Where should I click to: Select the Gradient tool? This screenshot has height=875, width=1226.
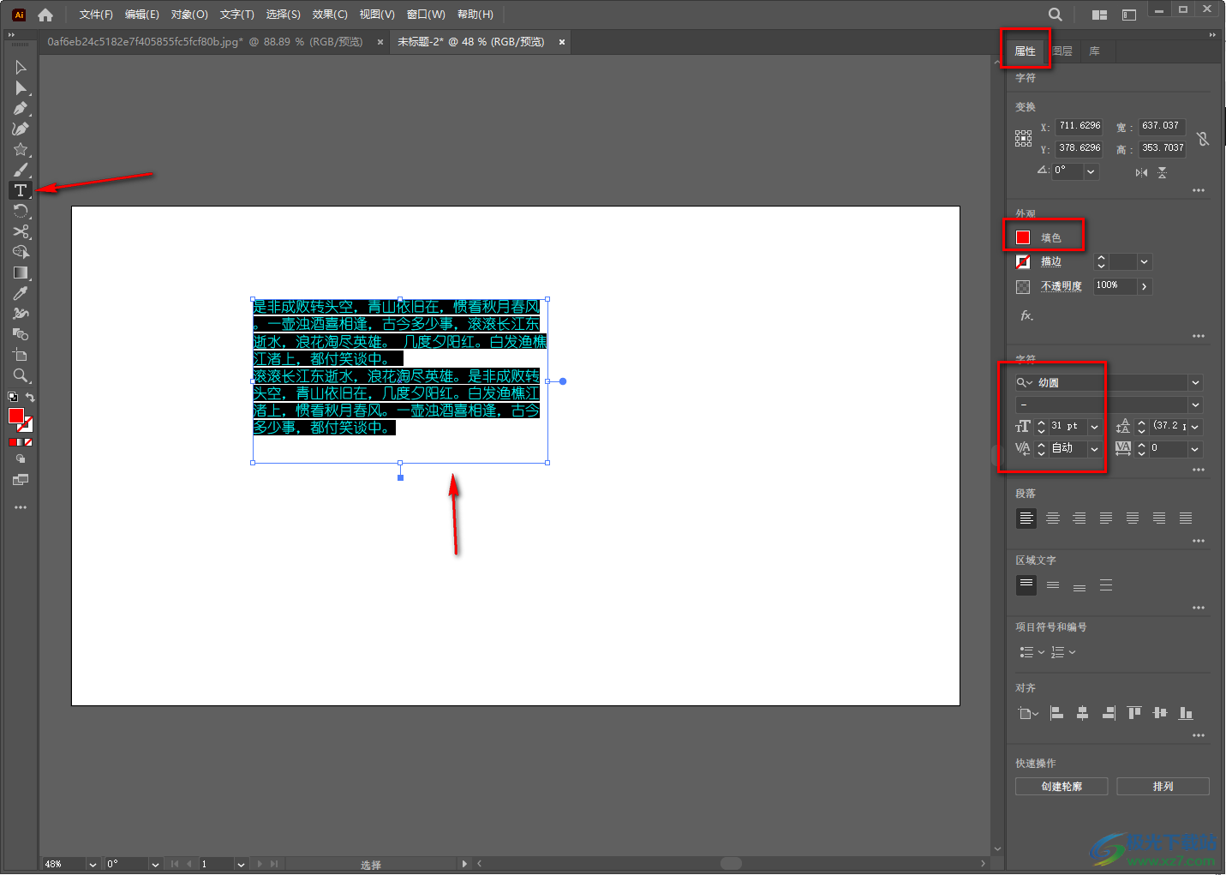coord(21,273)
